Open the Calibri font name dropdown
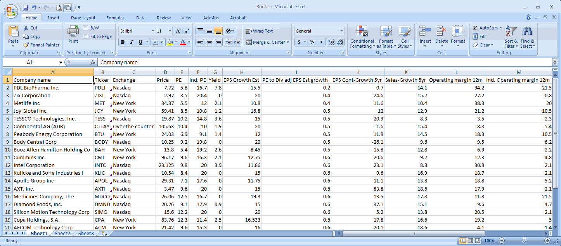This screenshot has width=561, height=246. click(153, 31)
